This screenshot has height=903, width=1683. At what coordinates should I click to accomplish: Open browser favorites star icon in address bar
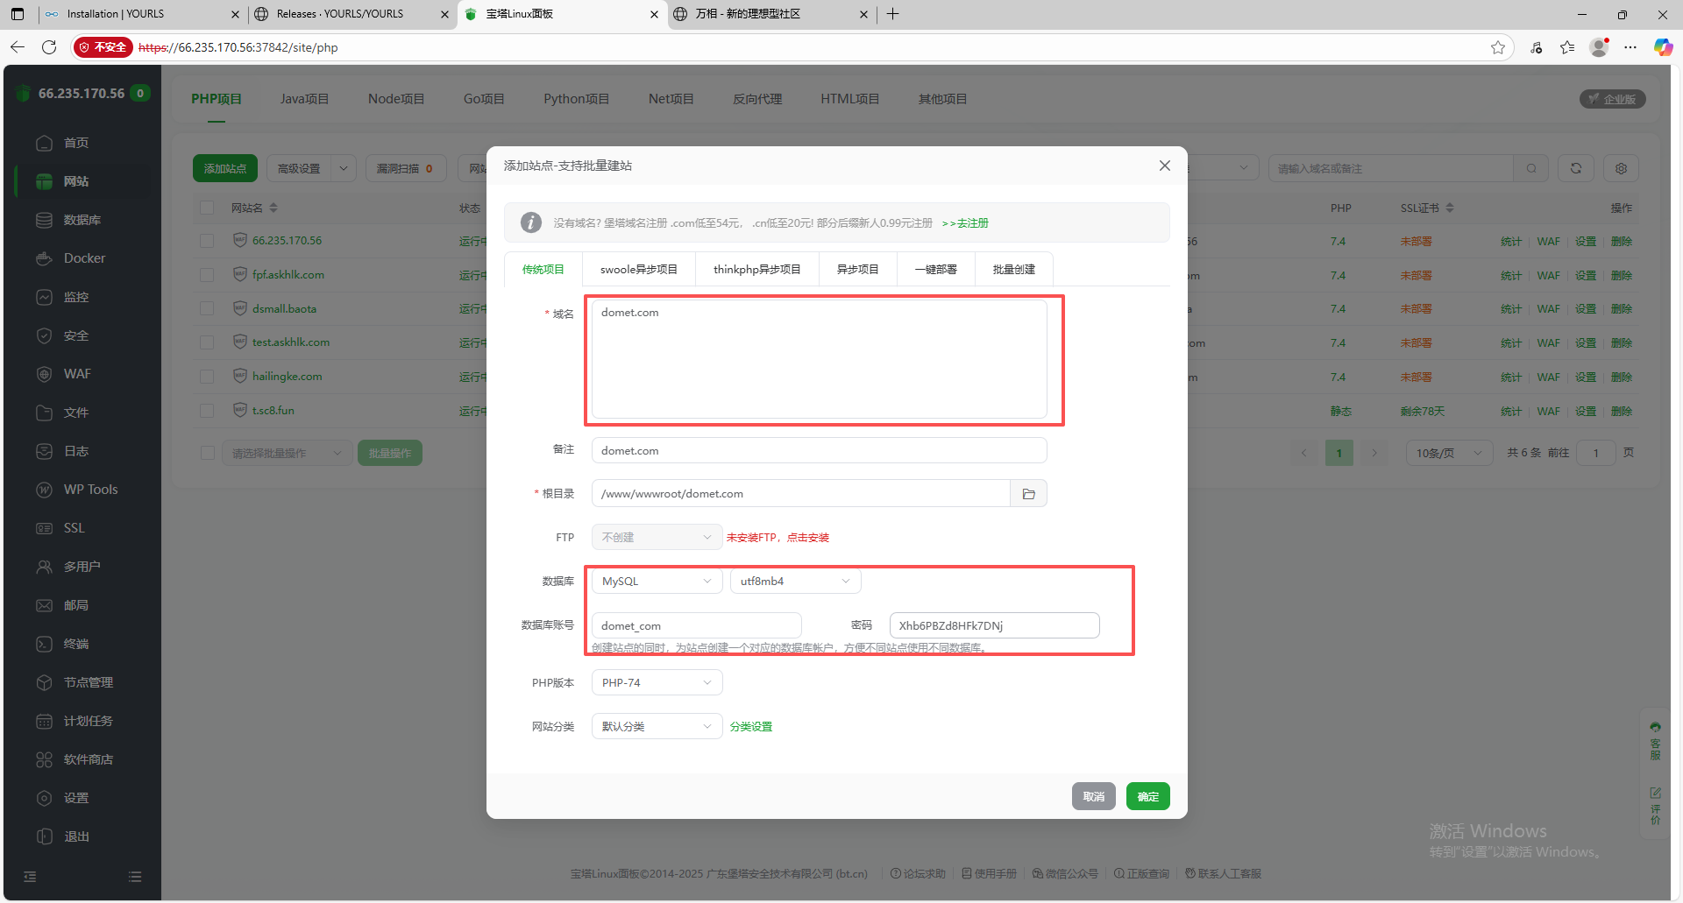click(1497, 47)
